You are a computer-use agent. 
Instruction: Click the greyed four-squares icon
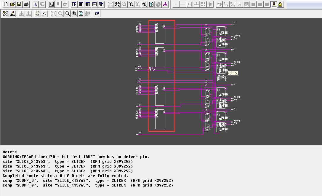203,4
